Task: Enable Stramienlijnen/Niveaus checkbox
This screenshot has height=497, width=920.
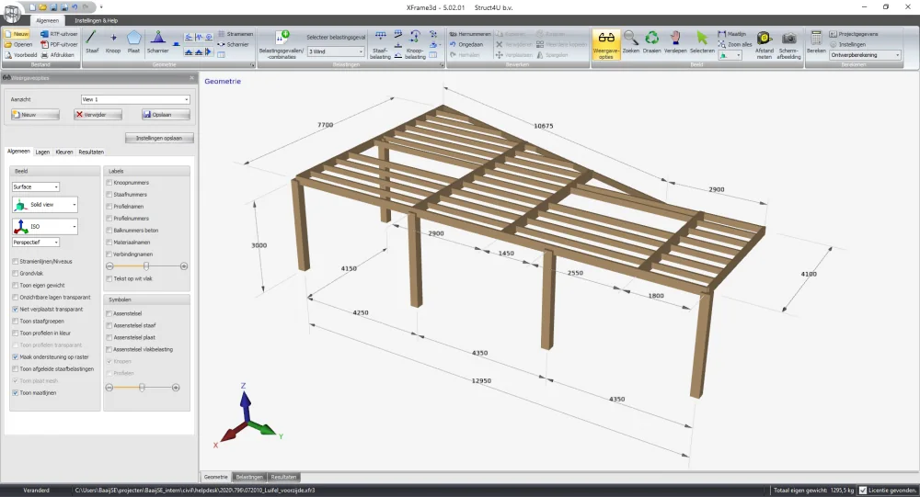Action: click(x=16, y=262)
